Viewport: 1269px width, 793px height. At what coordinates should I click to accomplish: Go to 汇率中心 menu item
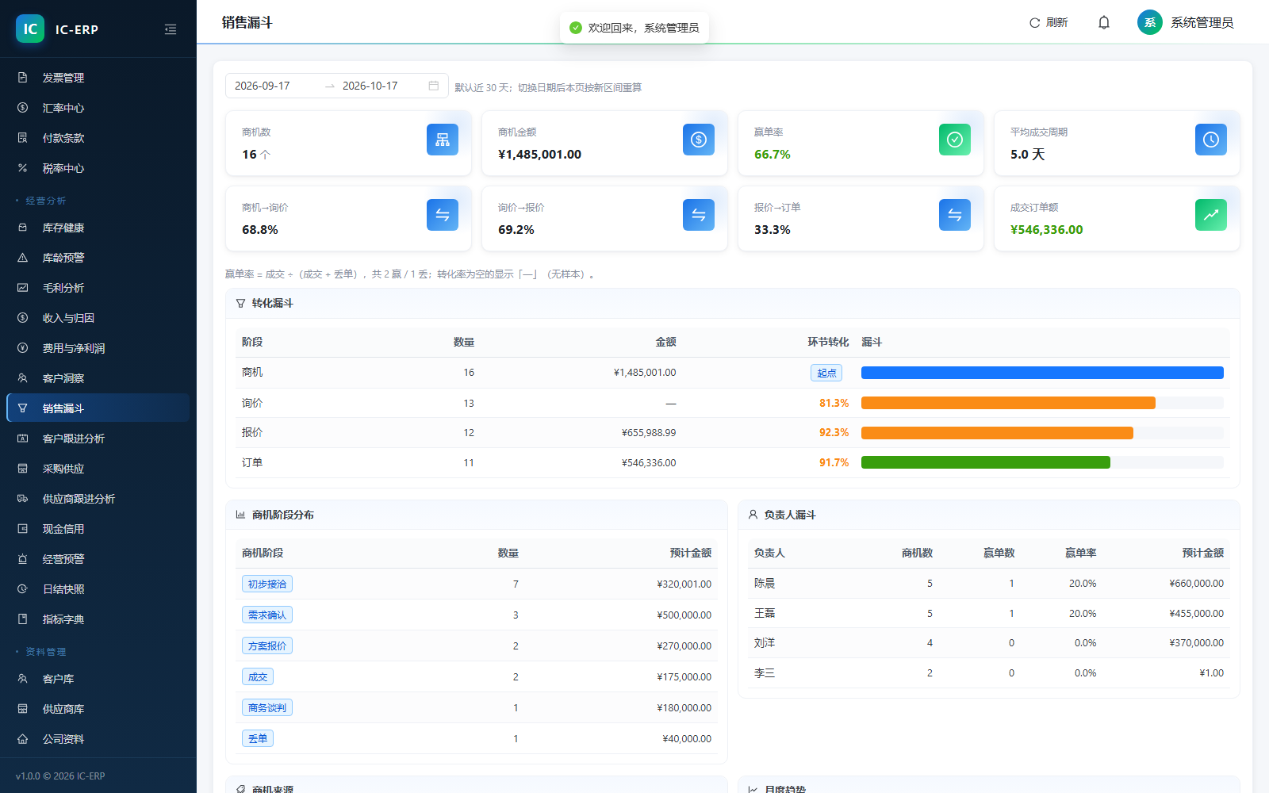(98, 108)
